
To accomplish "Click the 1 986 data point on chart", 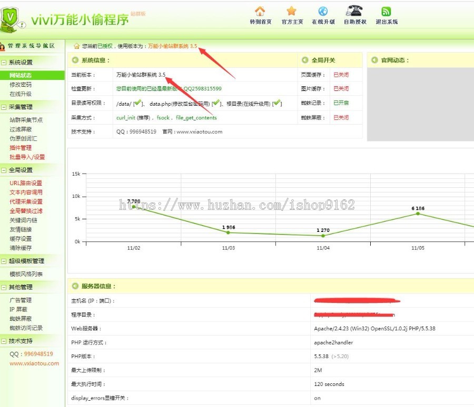I will 228,232.
